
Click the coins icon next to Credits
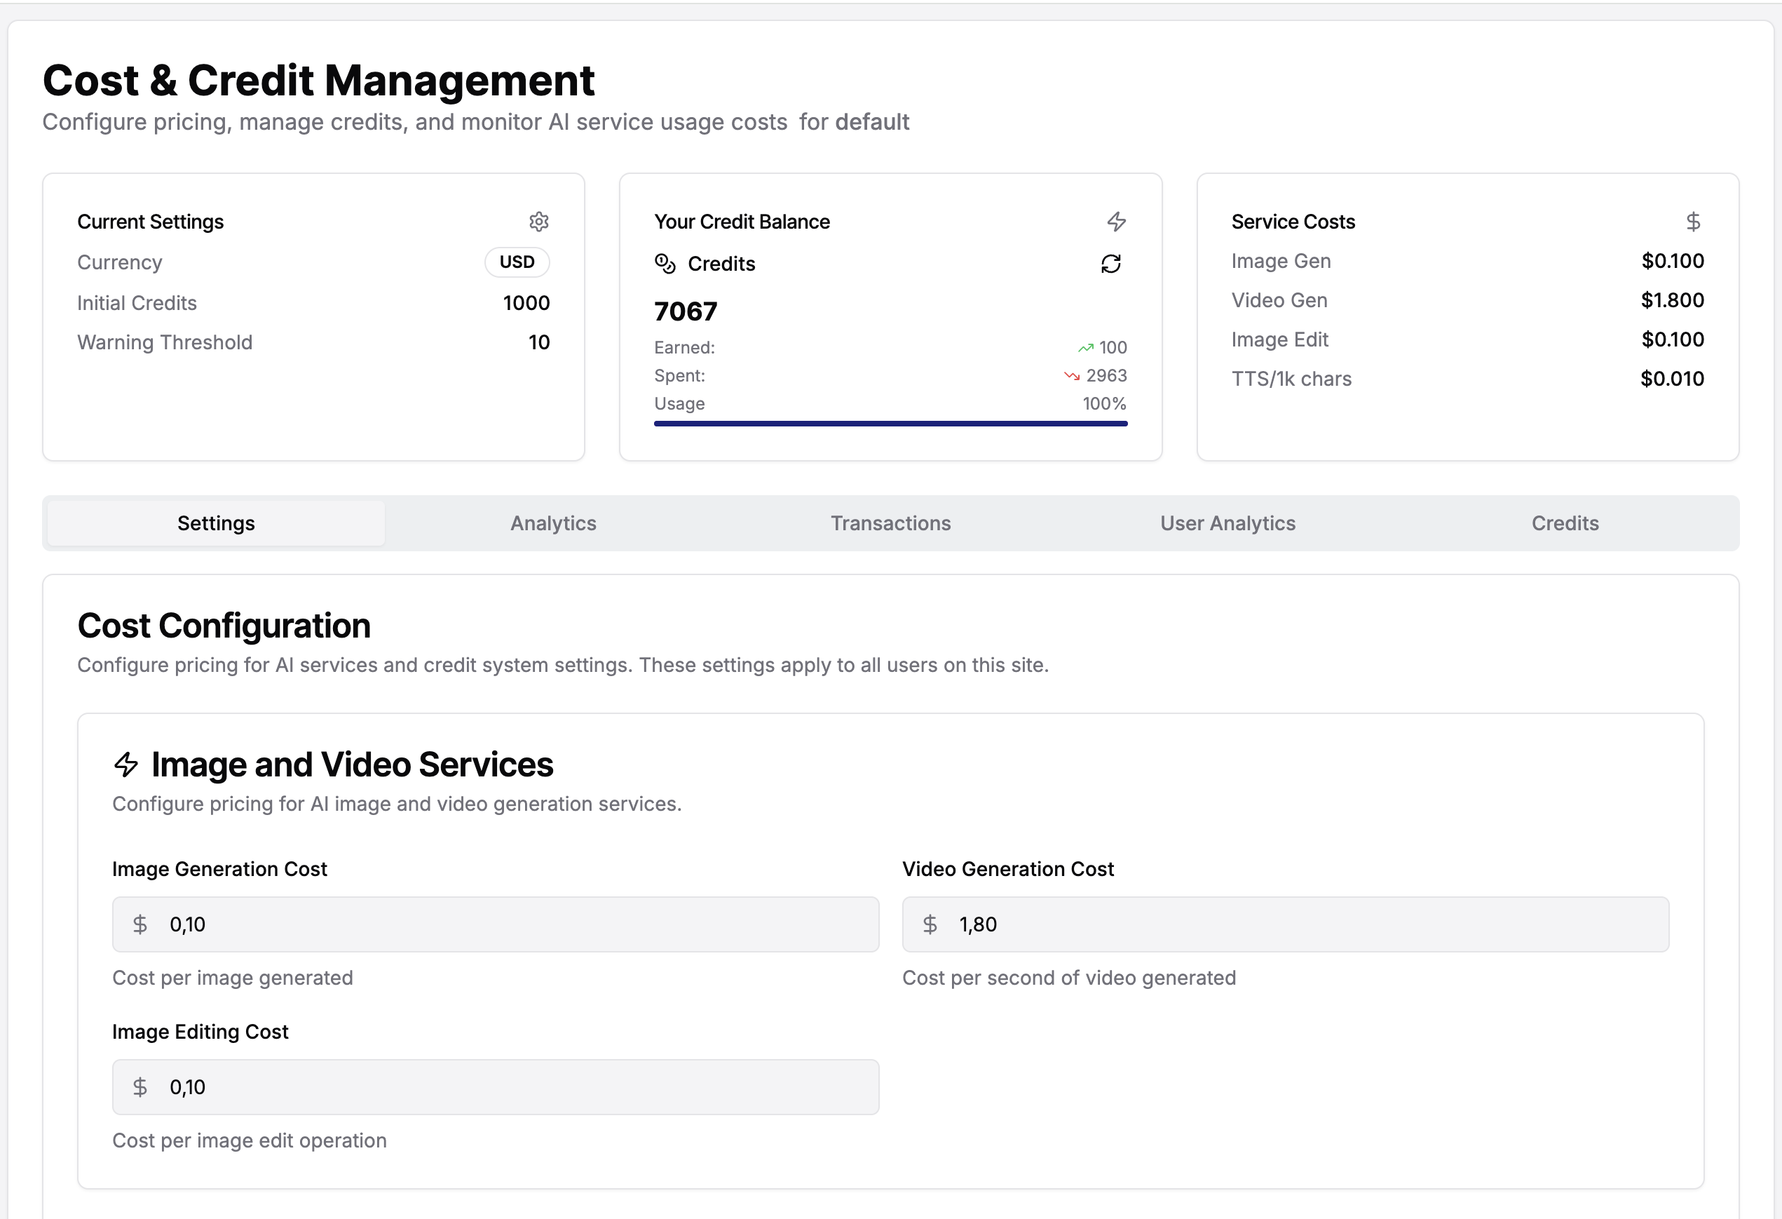coord(665,263)
